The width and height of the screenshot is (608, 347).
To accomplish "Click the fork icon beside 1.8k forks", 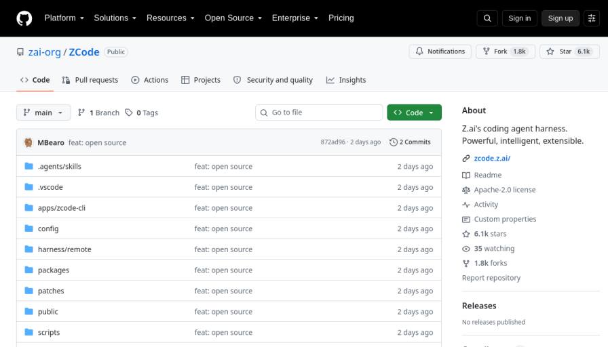I will 465,264.
